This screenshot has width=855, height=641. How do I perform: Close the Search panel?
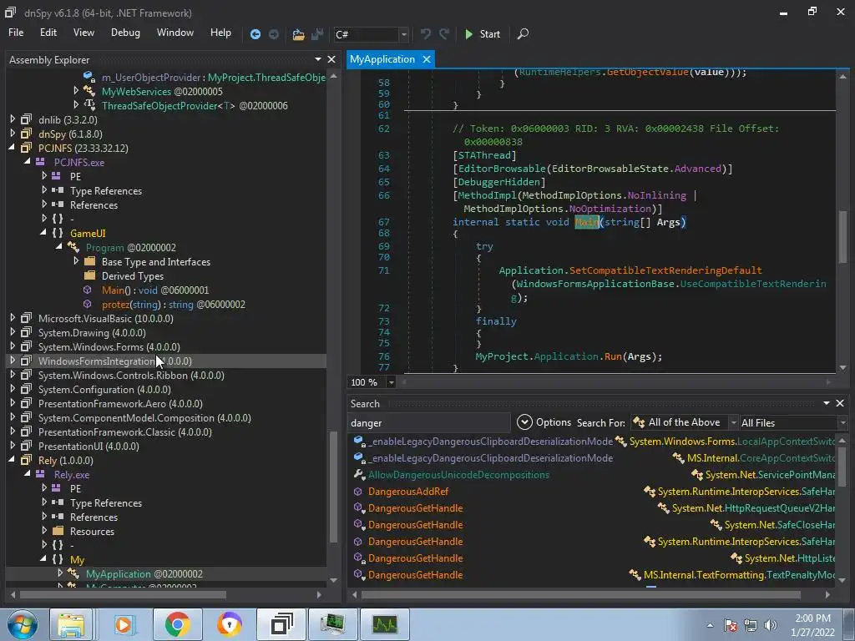click(840, 403)
